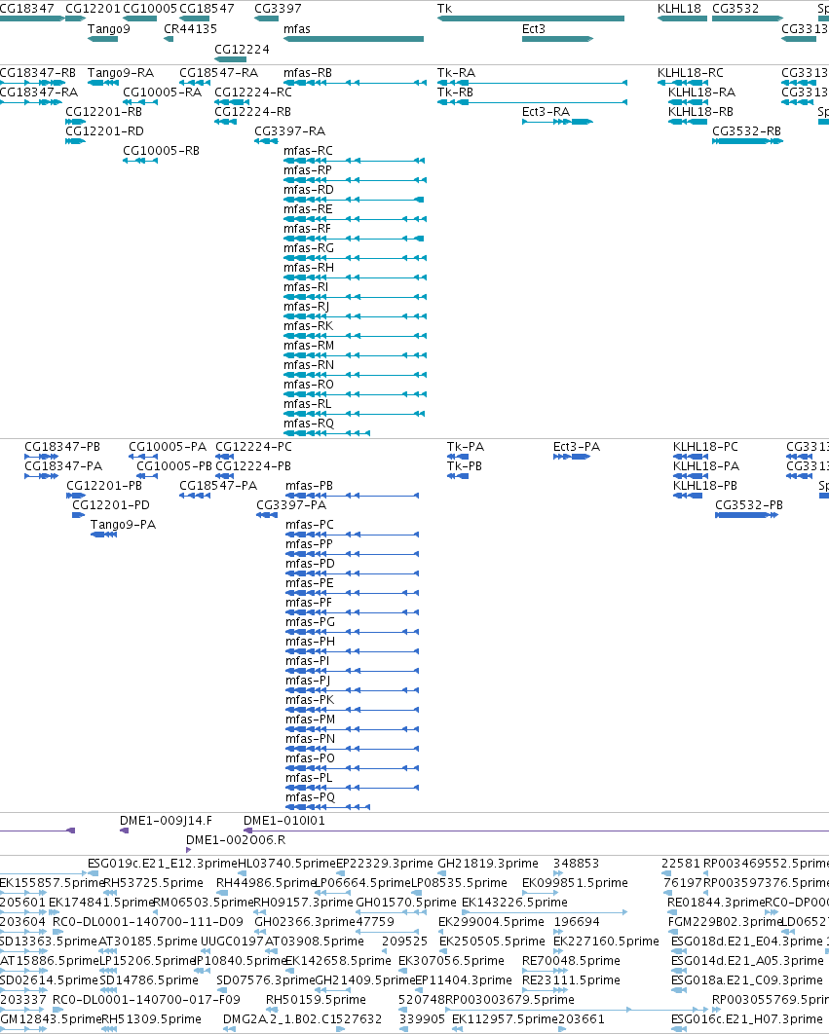Select EST RE70048.5prime
The image size is (829, 1034).
coord(571,961)
